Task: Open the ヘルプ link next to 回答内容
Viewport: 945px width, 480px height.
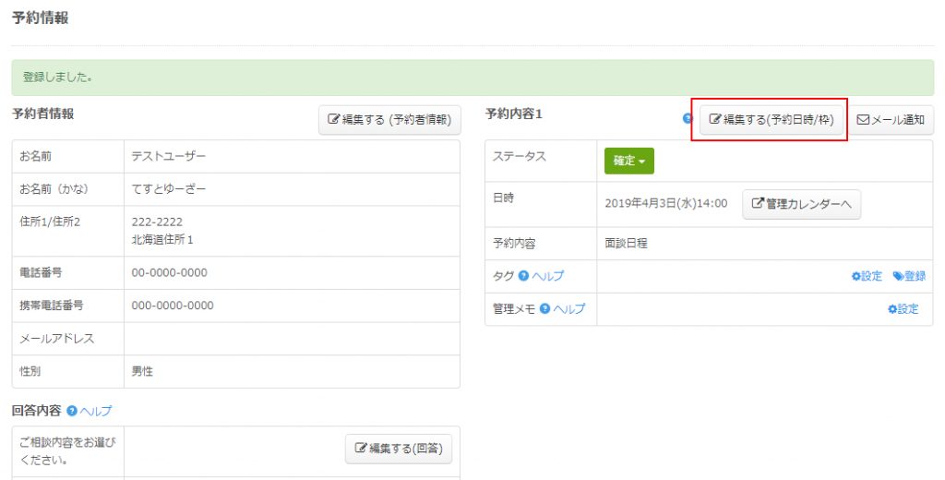Action: [95, 411]
